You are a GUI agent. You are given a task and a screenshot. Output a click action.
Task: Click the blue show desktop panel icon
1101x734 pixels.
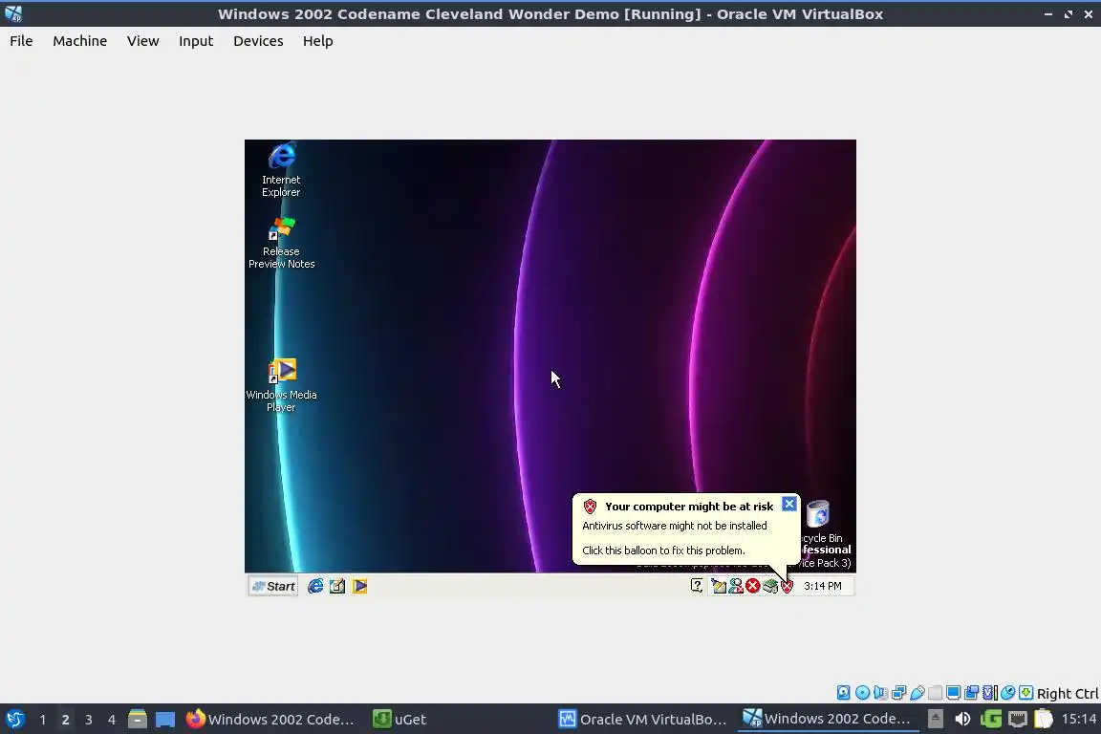click(x=165, y=720)
